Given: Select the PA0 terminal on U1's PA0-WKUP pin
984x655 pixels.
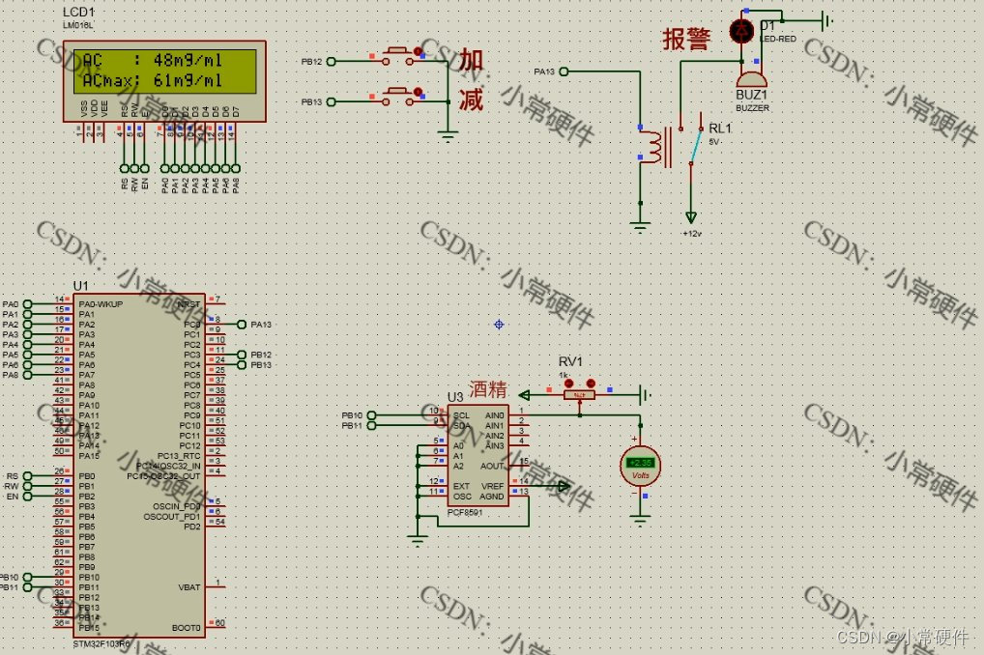Looking at the screenshot, I should 28,304.
